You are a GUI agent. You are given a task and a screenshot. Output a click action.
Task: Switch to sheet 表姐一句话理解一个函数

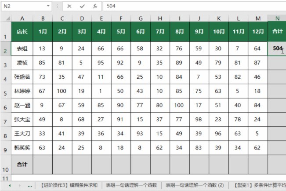pyautogui.click(x=131, y=185)
